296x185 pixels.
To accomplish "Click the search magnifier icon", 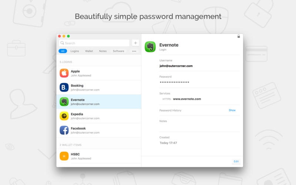I will tap(62, 43).
